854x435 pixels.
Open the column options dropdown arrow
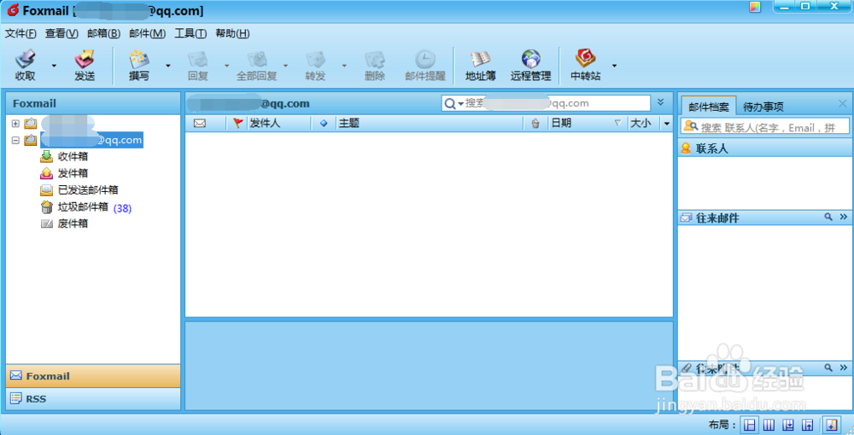(x=667, y=124)
